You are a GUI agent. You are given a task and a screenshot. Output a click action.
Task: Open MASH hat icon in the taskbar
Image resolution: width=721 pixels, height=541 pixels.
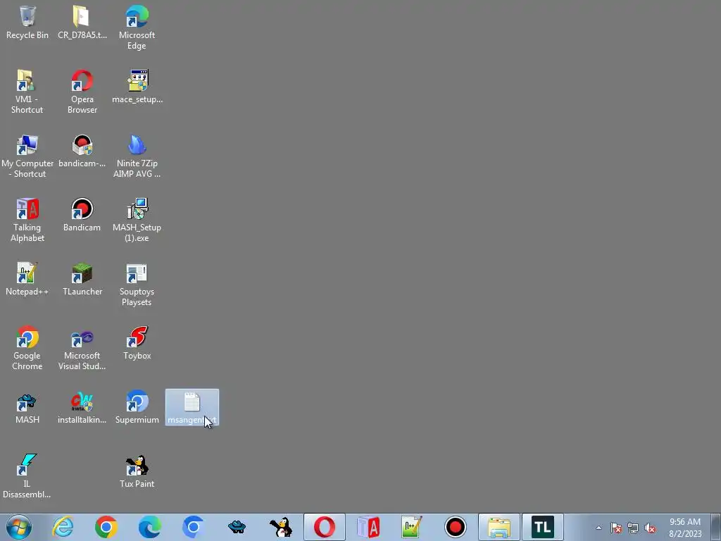[x=237, y=527]
